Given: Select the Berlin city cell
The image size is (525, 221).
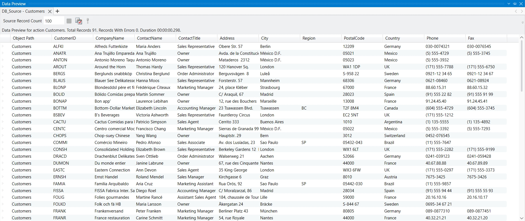Looking at the screenshot, I should click(x=265, y=47).
